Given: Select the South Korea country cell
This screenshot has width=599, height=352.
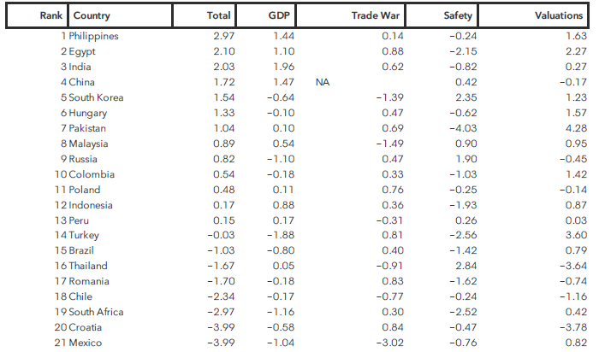Looking at the screenshot, I should [96, 97].
